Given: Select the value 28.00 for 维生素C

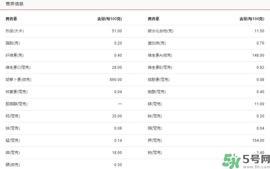Looking at the screenshot, I should point(117,67).
